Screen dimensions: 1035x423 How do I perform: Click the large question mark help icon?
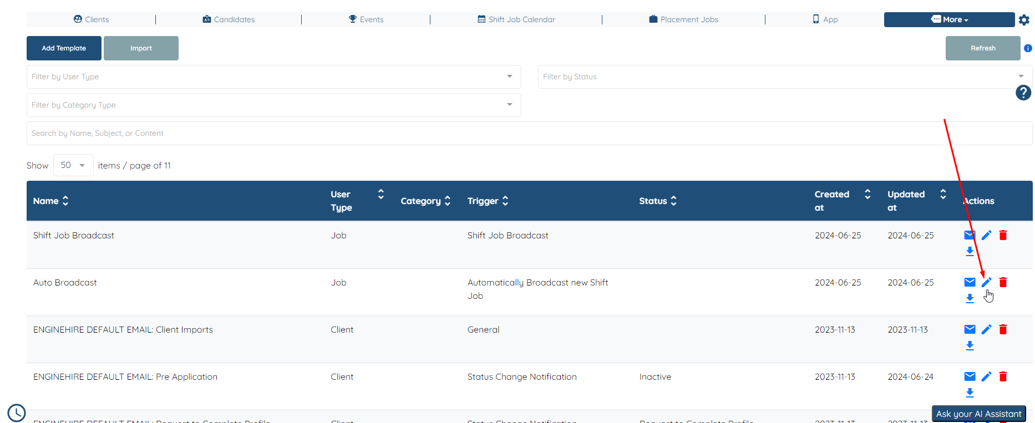coord(1023,93)
